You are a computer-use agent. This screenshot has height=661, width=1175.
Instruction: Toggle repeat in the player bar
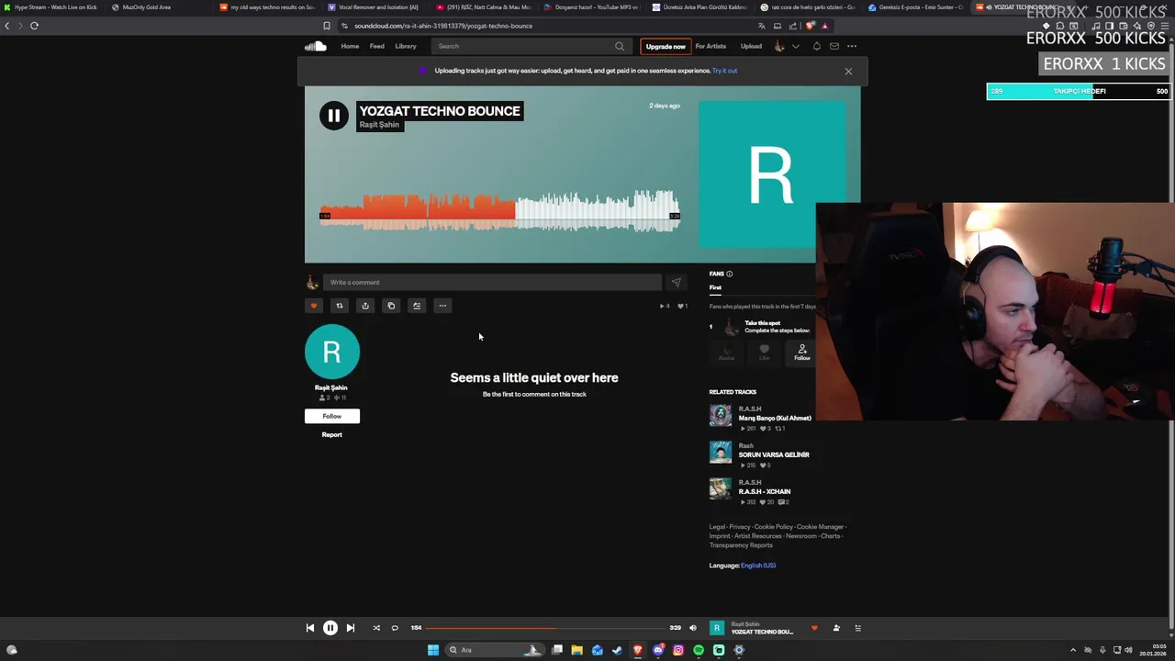[x=395, y=628]
